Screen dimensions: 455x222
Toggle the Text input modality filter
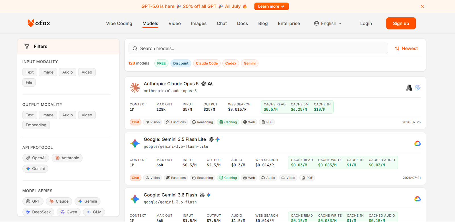(30, 72)
